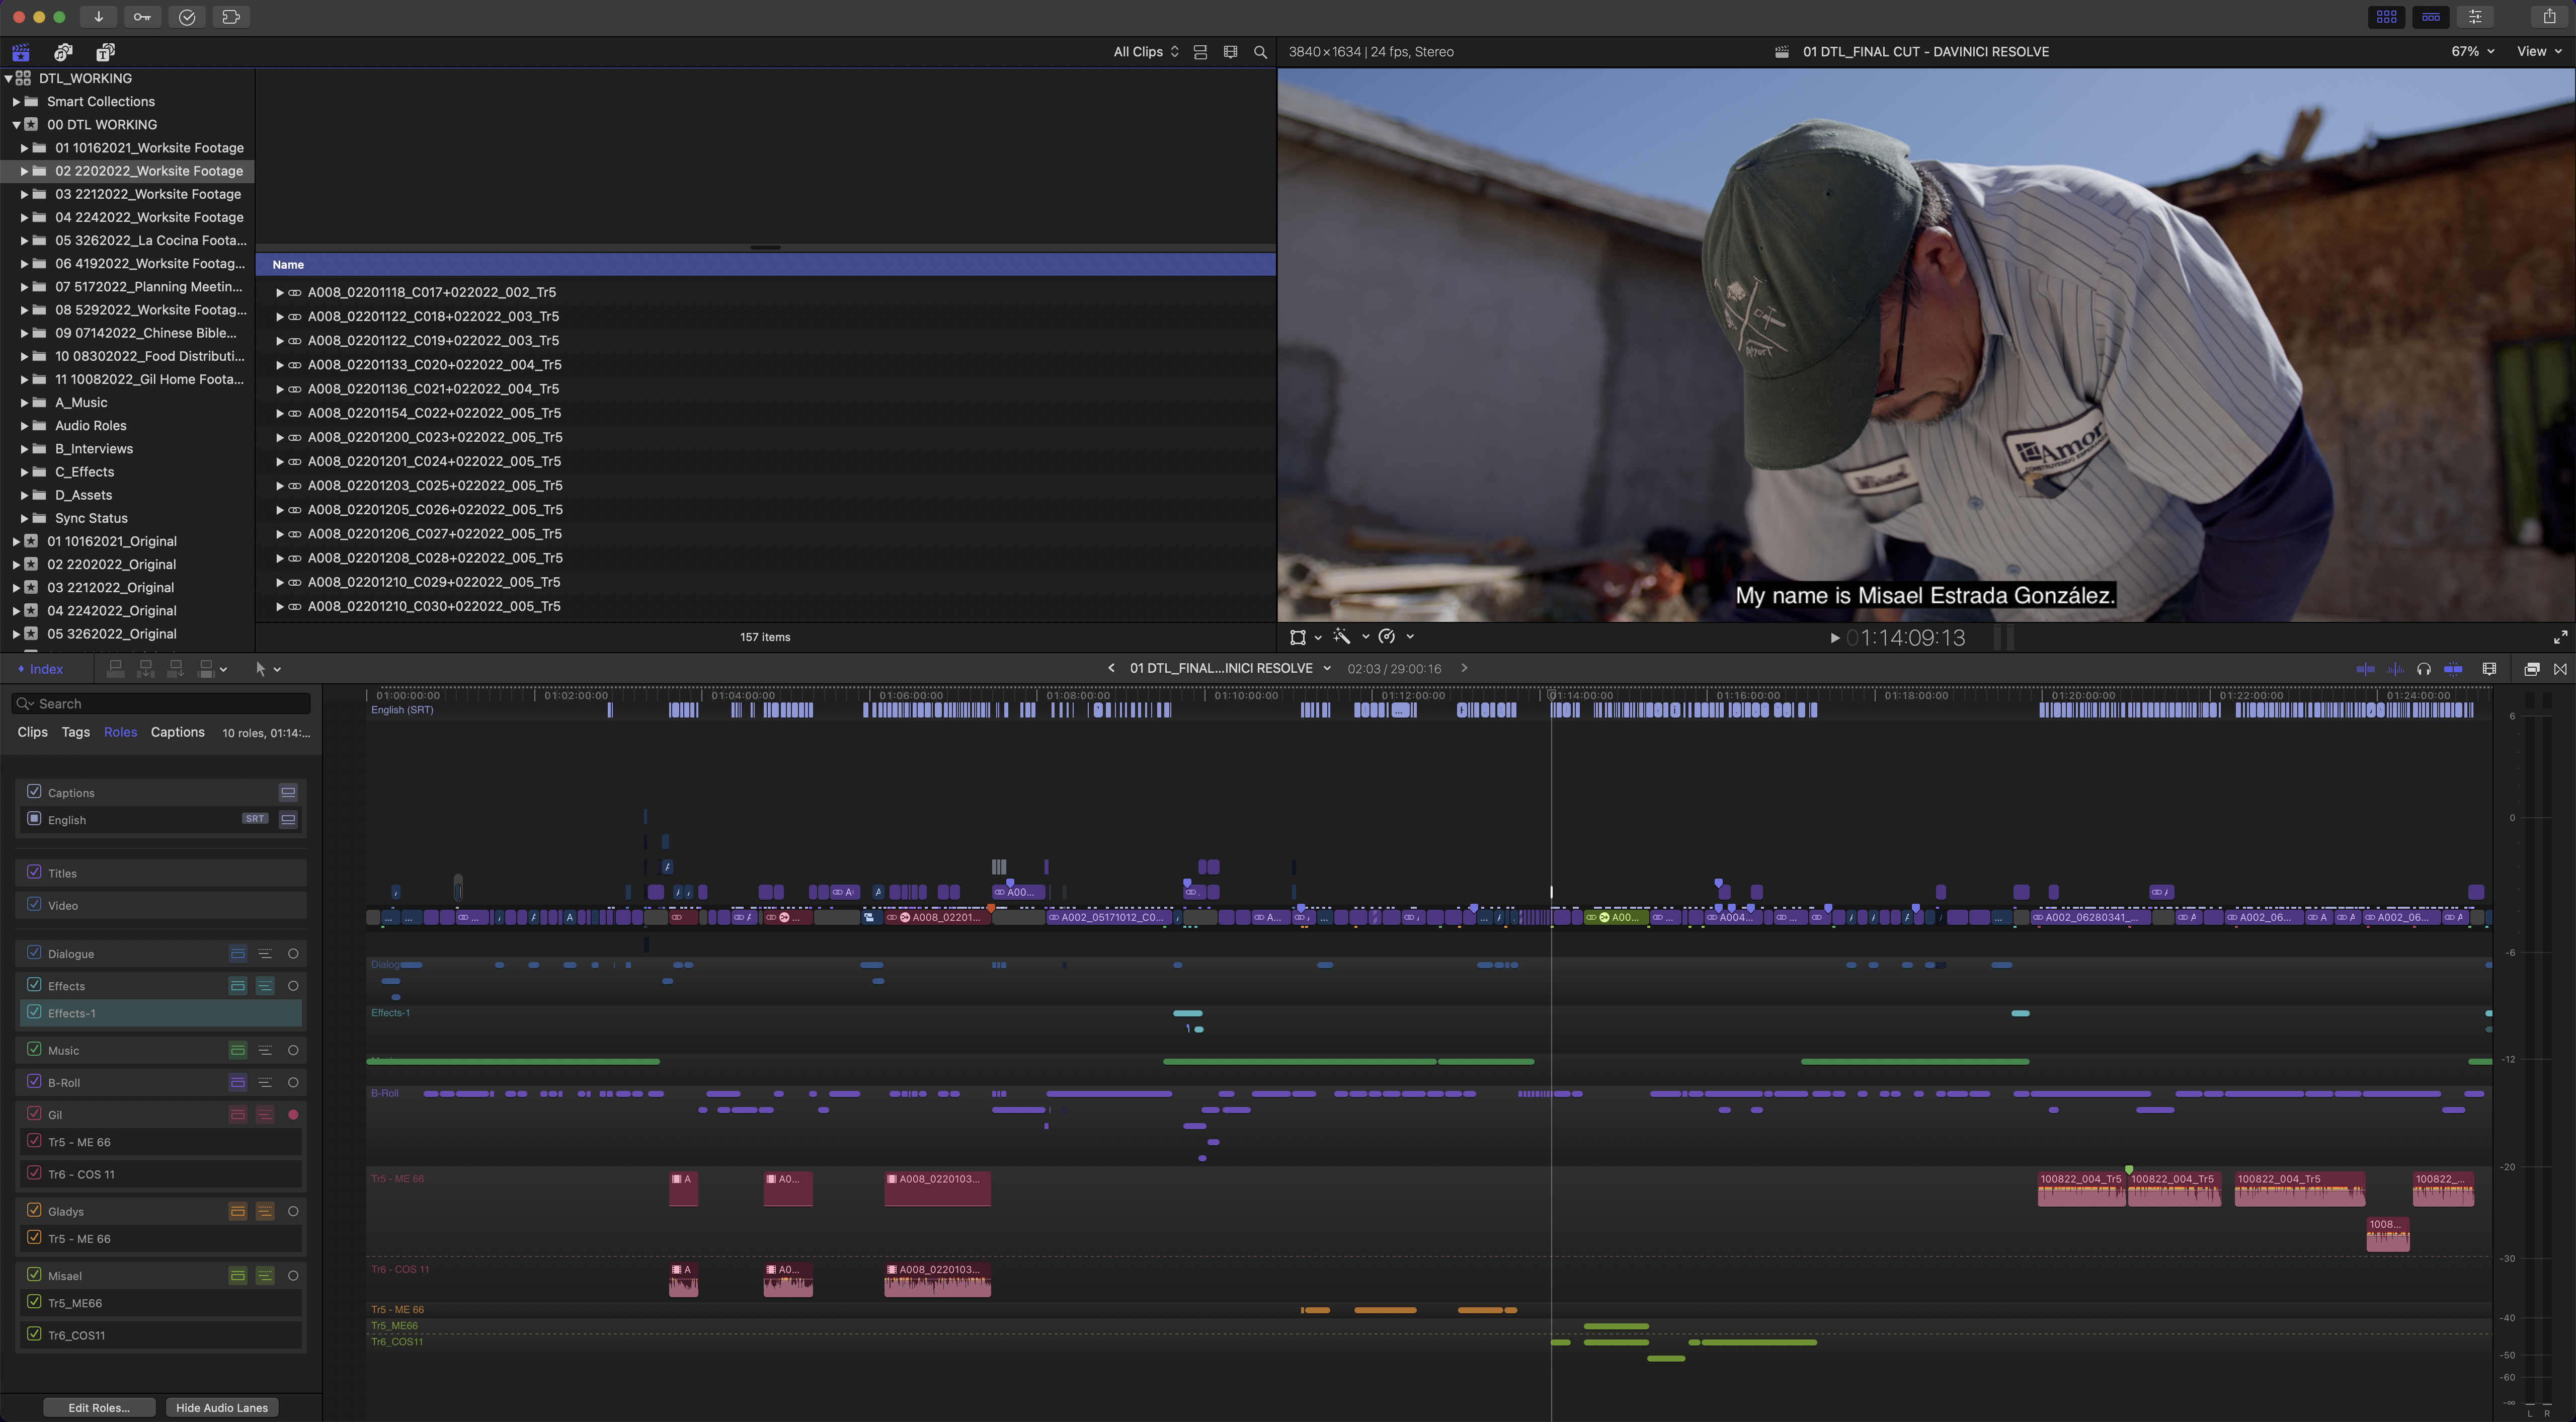Viewport: 2576px width, 1422px height.
Task: Play from the viewer play button
Action: 1834,638
